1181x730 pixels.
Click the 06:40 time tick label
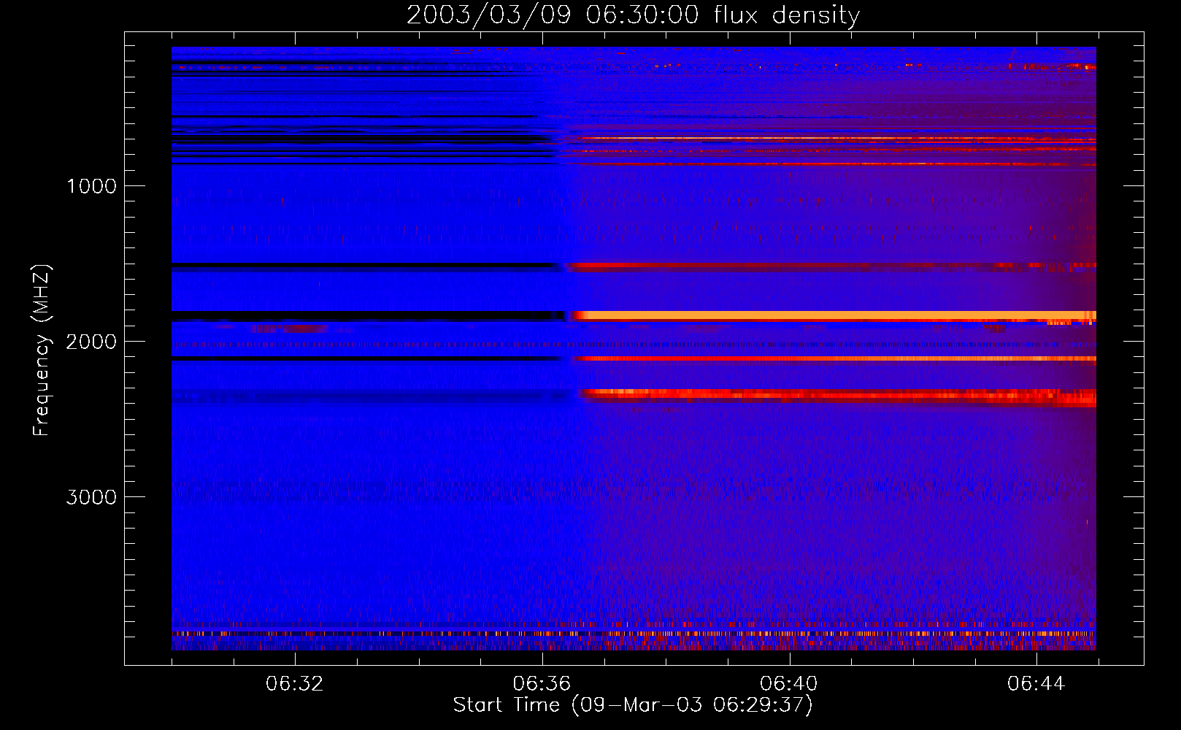[789, 684]
